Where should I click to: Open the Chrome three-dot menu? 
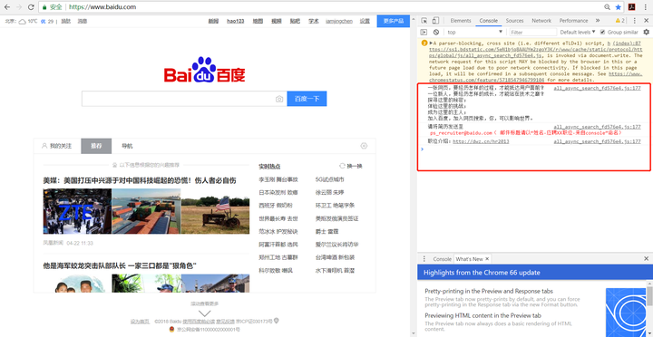click(645, 7)
